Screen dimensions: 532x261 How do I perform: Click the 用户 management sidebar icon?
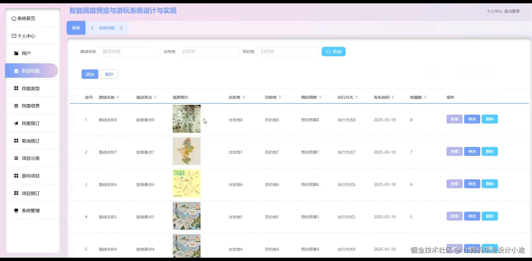click(x=16, y=53)
